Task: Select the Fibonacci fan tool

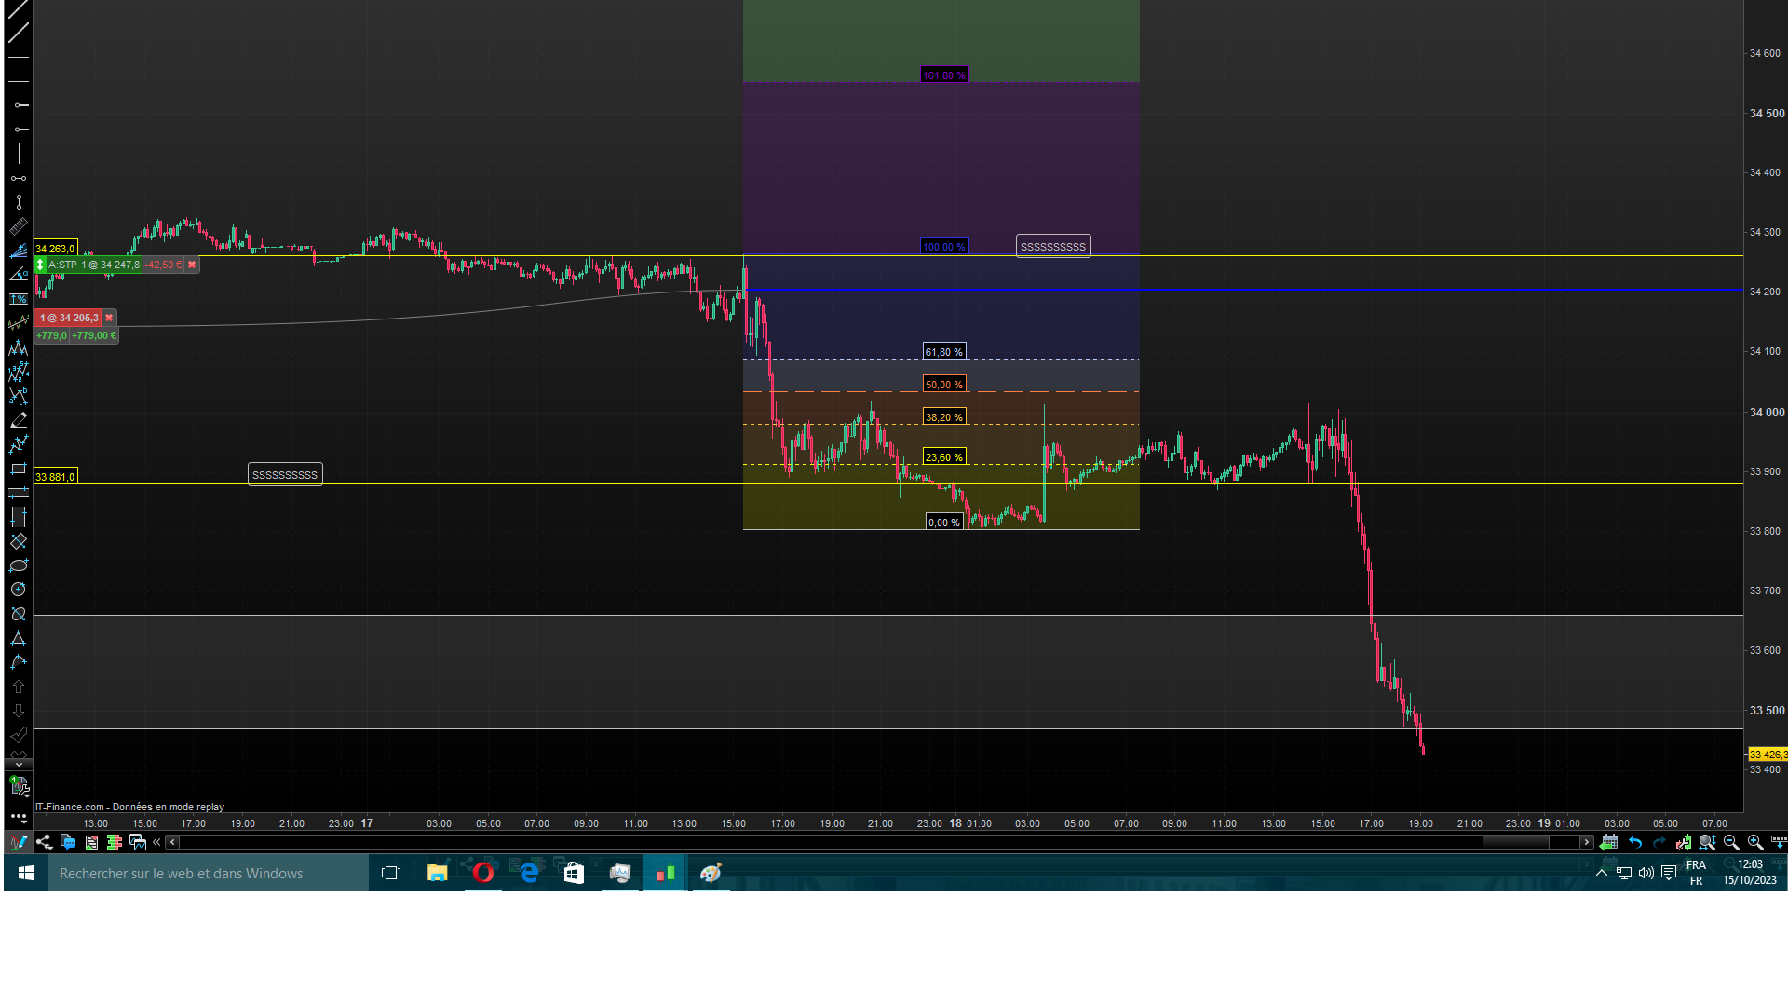Action: [x=18, y=251]
